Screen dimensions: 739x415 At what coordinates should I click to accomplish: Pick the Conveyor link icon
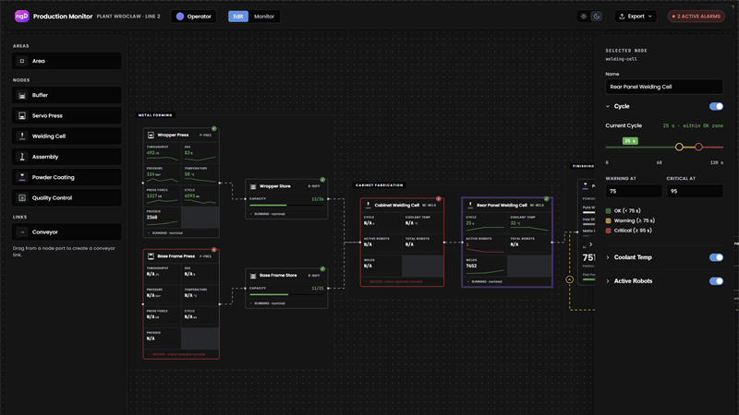[21, 232]
